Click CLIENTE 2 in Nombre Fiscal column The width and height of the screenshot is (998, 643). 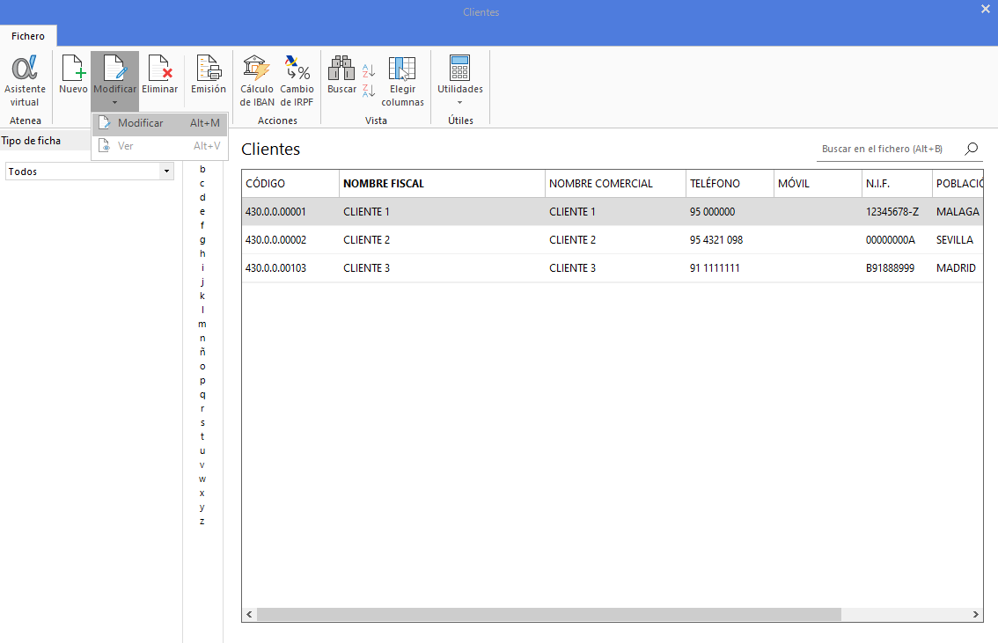tap(367, 240)
